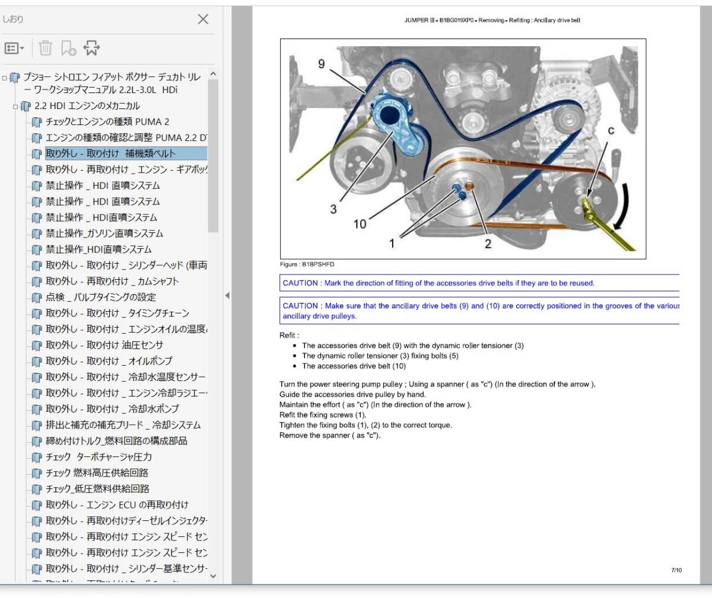The width and height of the screenshot is (712, 598).
Task: Open bookmark チェック_低圧燃料供給回路
Action: [x=97, y=490]
